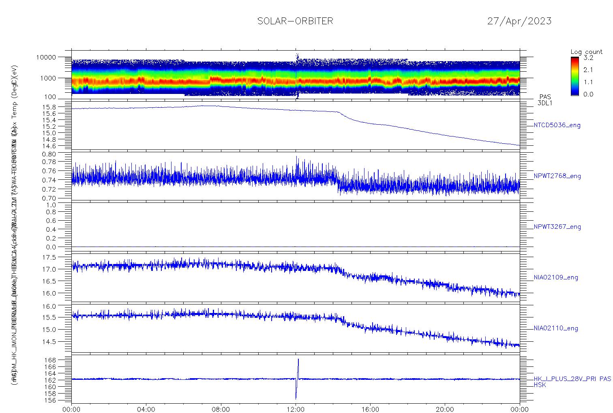
Task: Click the Log count colorbar gradient
Action: click(x=574, y=76)
